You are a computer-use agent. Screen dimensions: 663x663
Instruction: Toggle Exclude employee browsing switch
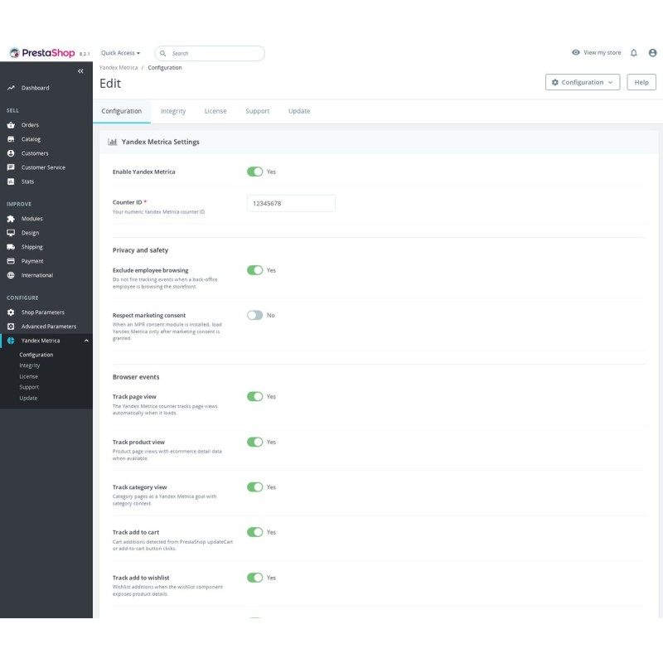pos(255,270)
